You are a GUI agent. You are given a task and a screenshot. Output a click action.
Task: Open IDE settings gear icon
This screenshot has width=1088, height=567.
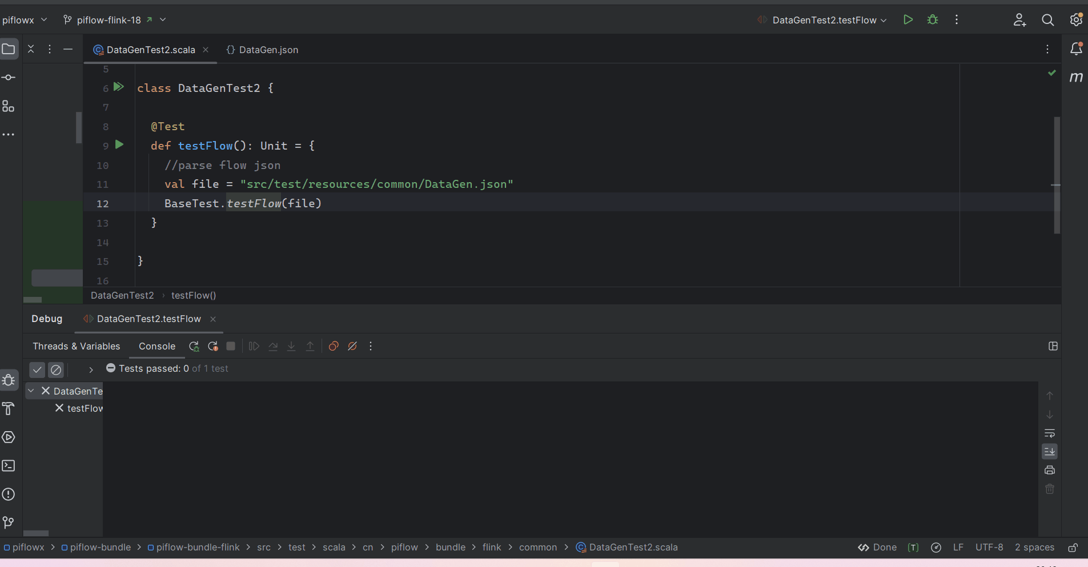1076,19
